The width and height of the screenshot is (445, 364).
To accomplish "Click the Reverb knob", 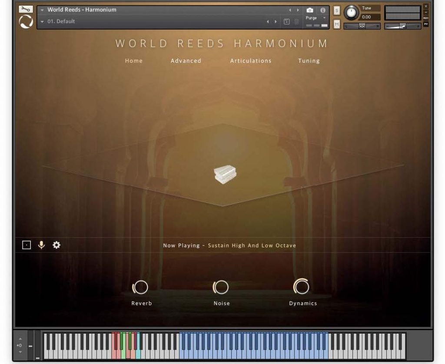I will 140,287.
